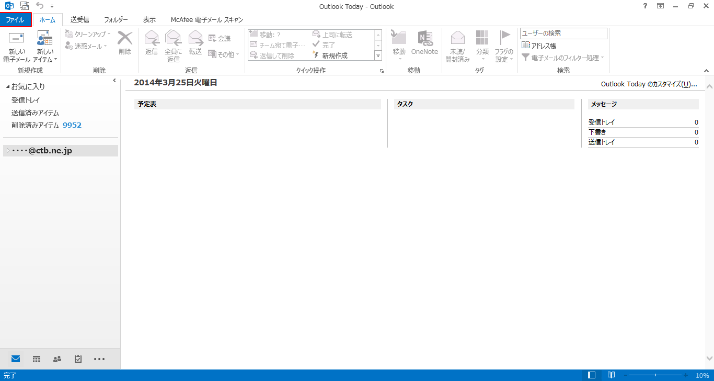This screenshot has width=714, height=381.
Task: Minimize the folder pane with arrow
Action: pyautogui.click(x=114, y=81)
